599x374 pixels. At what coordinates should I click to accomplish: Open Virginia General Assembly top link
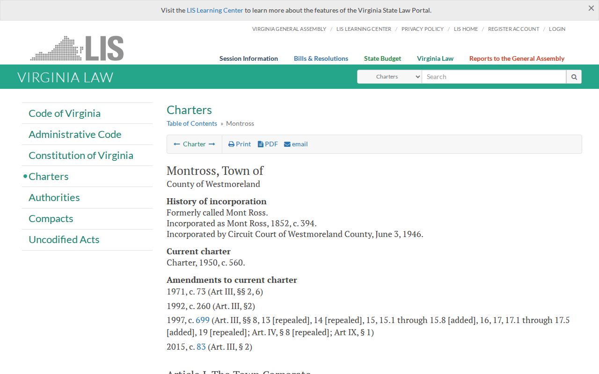click(289, 29)
